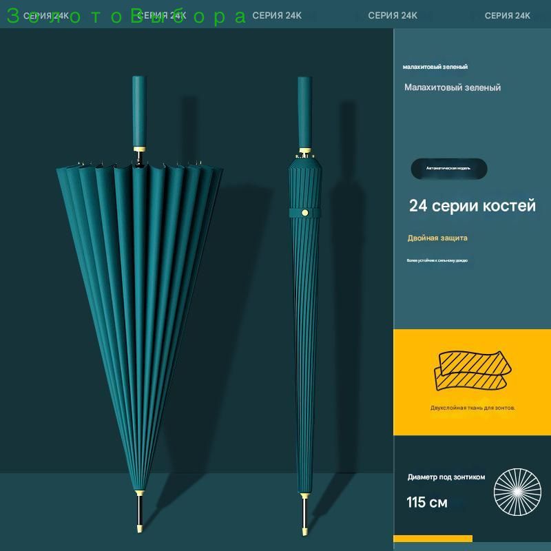Click the capitalized "Малахитовый зеленый" color title
This screenshot has height=551, width=551.
pyautogui.click(x=453, y=87)
